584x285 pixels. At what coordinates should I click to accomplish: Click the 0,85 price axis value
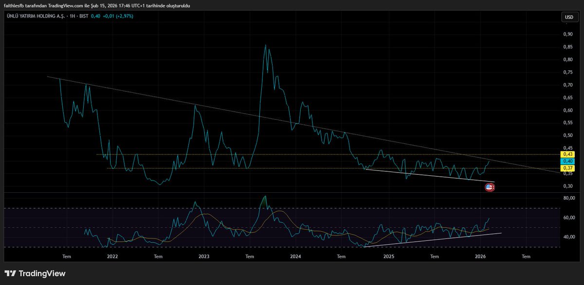pyautogui.click(x=567, y=47)
